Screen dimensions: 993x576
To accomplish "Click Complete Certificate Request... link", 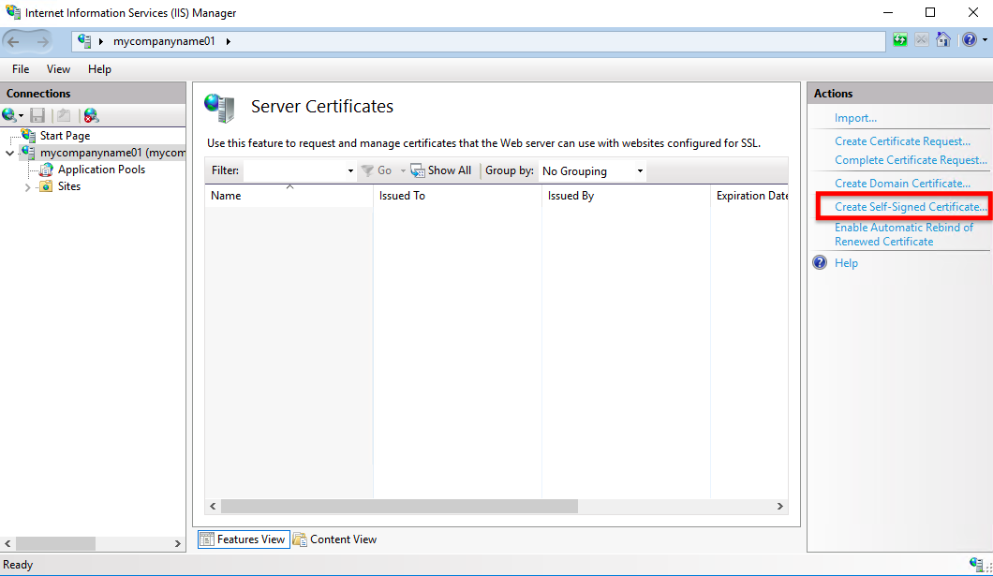I will (x=911, y=160).
